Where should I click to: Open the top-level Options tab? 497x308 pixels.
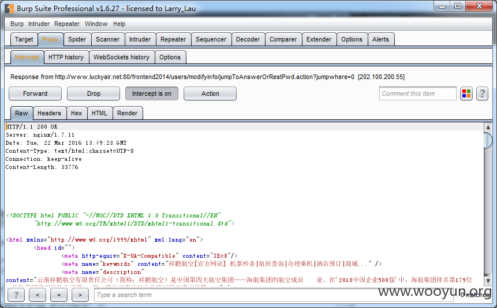point(352,39)
